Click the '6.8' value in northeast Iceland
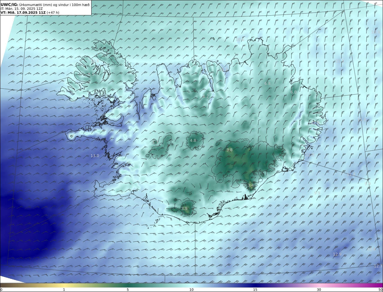The image size is (383, 292). coord(268,84)
